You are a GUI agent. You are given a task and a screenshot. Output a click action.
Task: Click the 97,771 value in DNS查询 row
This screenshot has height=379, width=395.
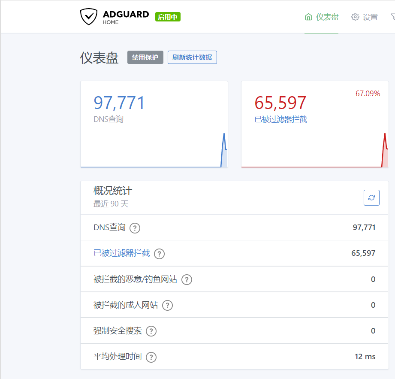coord(364,227)
